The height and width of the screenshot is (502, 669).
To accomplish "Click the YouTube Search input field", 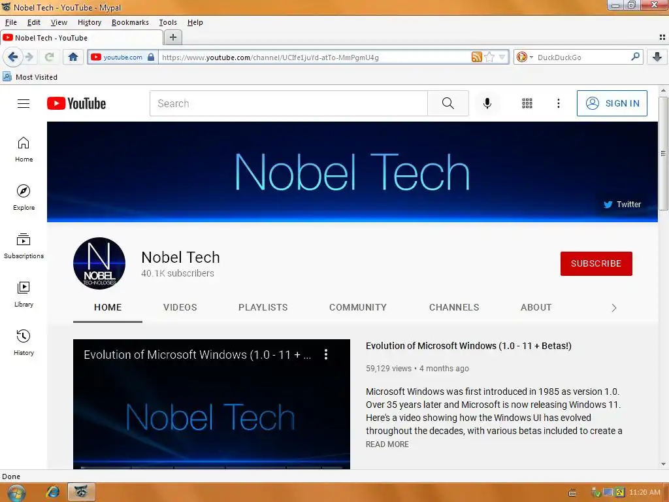I will pos(288,103).
